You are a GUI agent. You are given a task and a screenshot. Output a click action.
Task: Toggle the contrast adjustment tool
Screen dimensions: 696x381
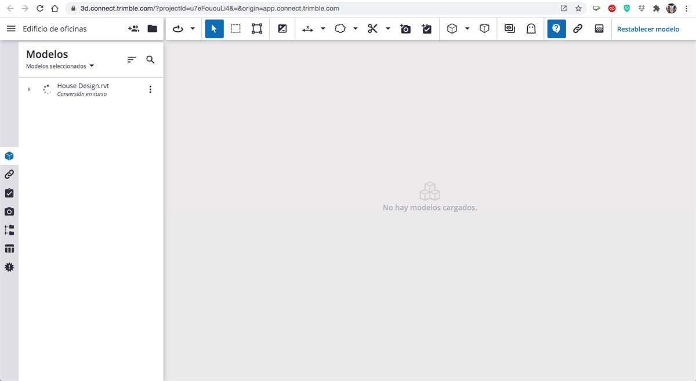[x=282, y=28]
